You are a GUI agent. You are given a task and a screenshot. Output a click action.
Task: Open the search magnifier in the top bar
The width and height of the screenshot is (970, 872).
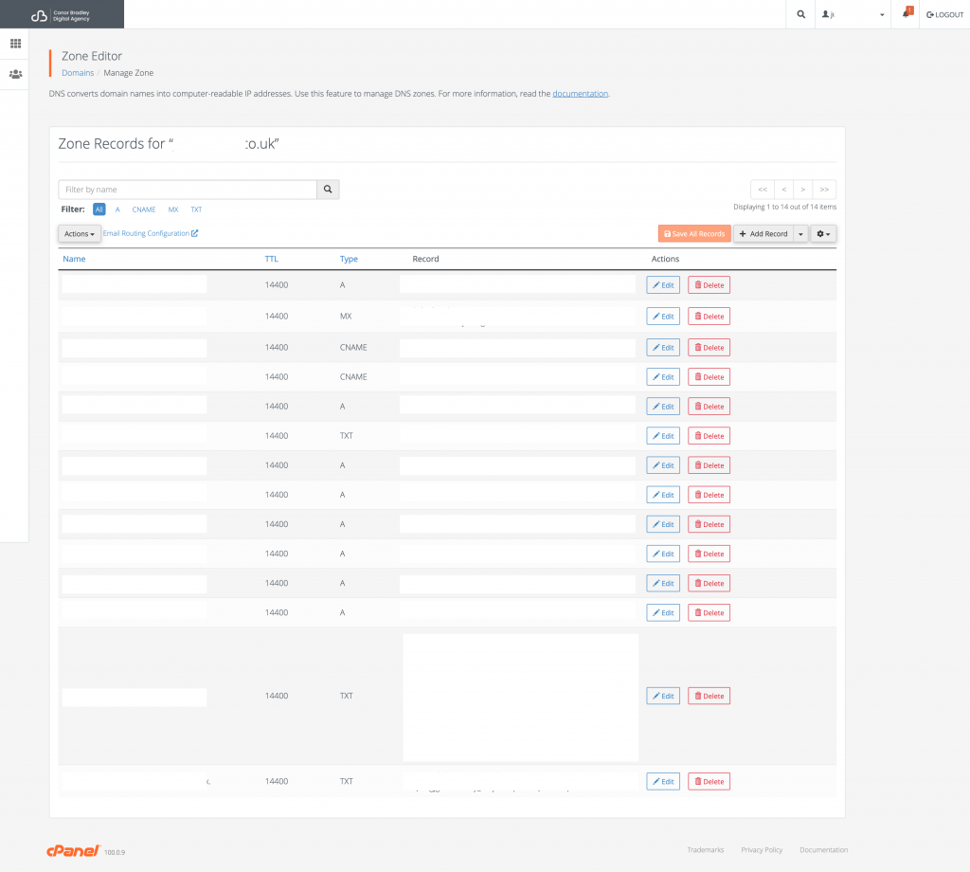point(799,14)
